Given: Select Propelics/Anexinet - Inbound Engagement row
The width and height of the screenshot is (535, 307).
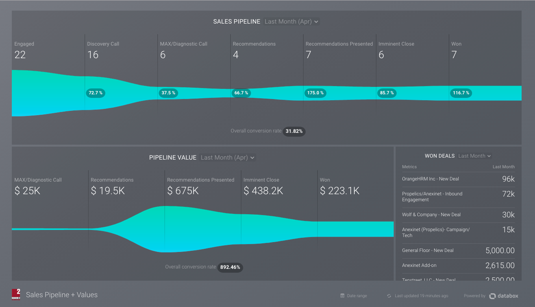Looking at the screenshot, I should click(458, 197).
